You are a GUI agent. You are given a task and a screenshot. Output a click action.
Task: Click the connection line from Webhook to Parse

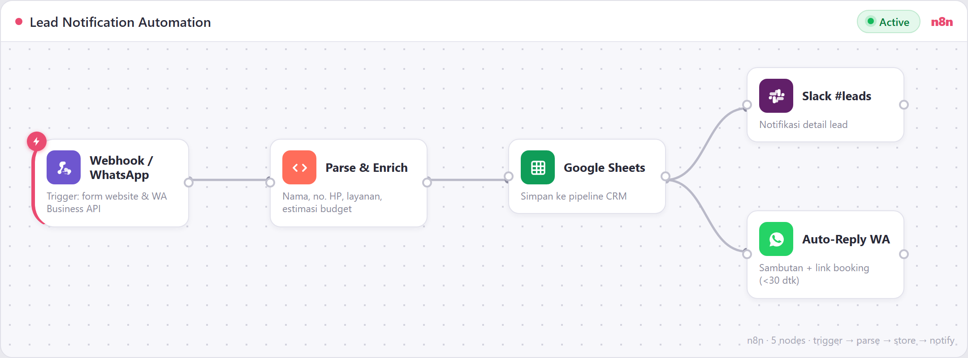229,180
